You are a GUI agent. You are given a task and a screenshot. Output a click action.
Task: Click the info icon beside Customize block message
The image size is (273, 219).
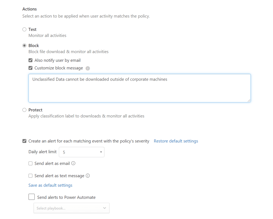(88, 68)
